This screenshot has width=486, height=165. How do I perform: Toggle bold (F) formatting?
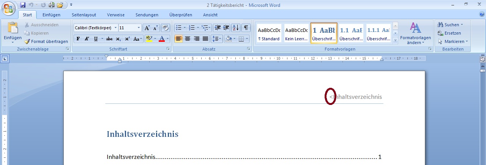tap(78, 39)
